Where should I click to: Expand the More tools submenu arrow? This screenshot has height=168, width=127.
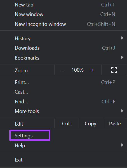point(122,111)
